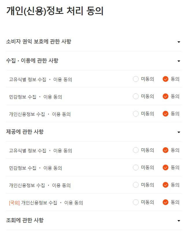Select 미동의 for 개인신용정보 under 제공

pyautogui.click(x=136, y=185)
